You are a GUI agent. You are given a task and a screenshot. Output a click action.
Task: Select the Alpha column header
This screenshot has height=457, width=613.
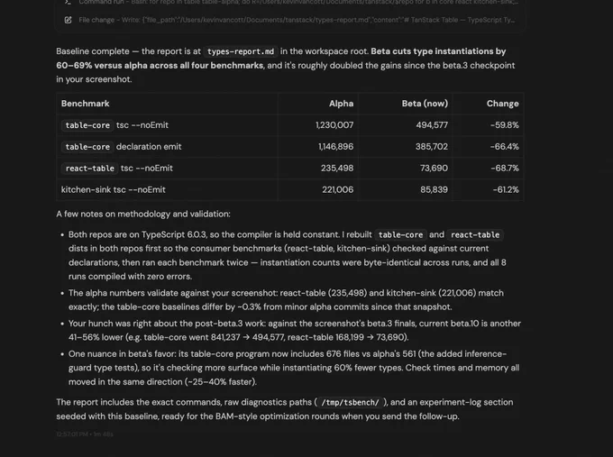tap(341, 104)
